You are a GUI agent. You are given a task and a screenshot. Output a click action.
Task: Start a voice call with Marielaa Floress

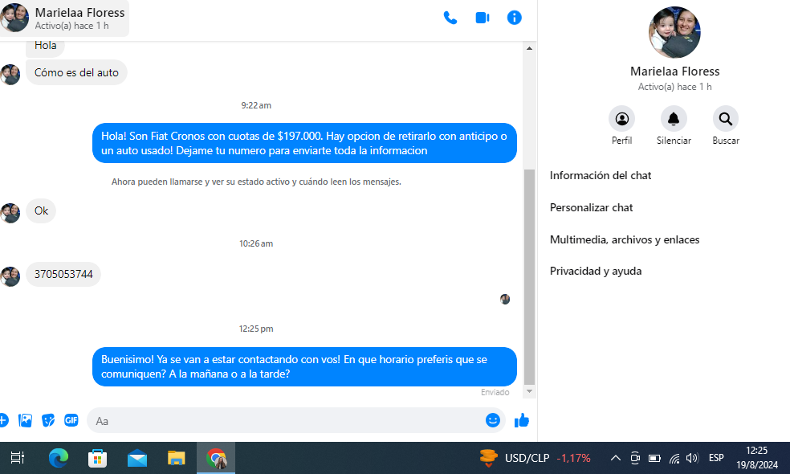point(450,18)
